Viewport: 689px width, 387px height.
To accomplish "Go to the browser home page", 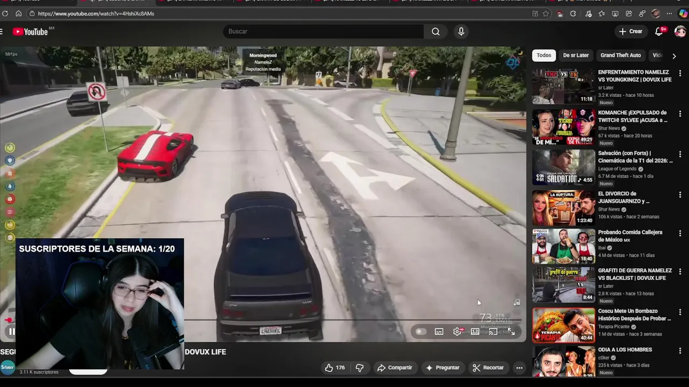I will pos(18,13).
